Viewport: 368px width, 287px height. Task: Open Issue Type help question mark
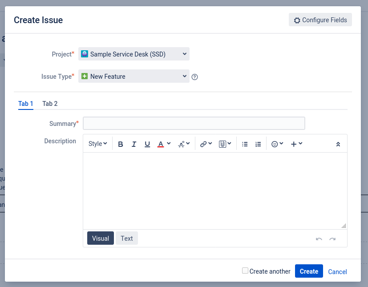[194, 77]
